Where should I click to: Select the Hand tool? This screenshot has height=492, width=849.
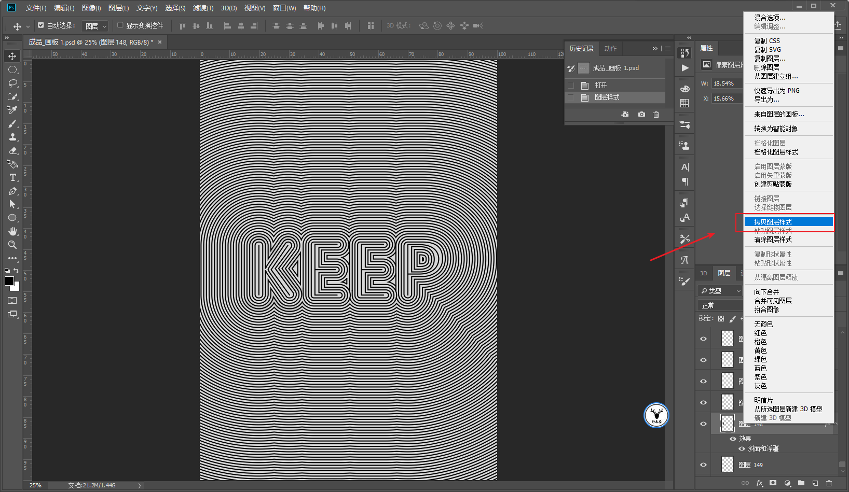(x=12, y=231)
